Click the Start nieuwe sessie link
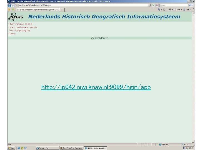The height and width of the screenshot is (150, 200). tap(20, 24)
